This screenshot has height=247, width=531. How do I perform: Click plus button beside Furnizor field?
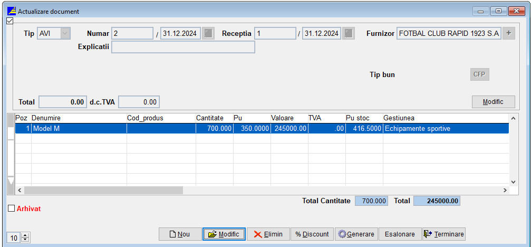[509, 34]
